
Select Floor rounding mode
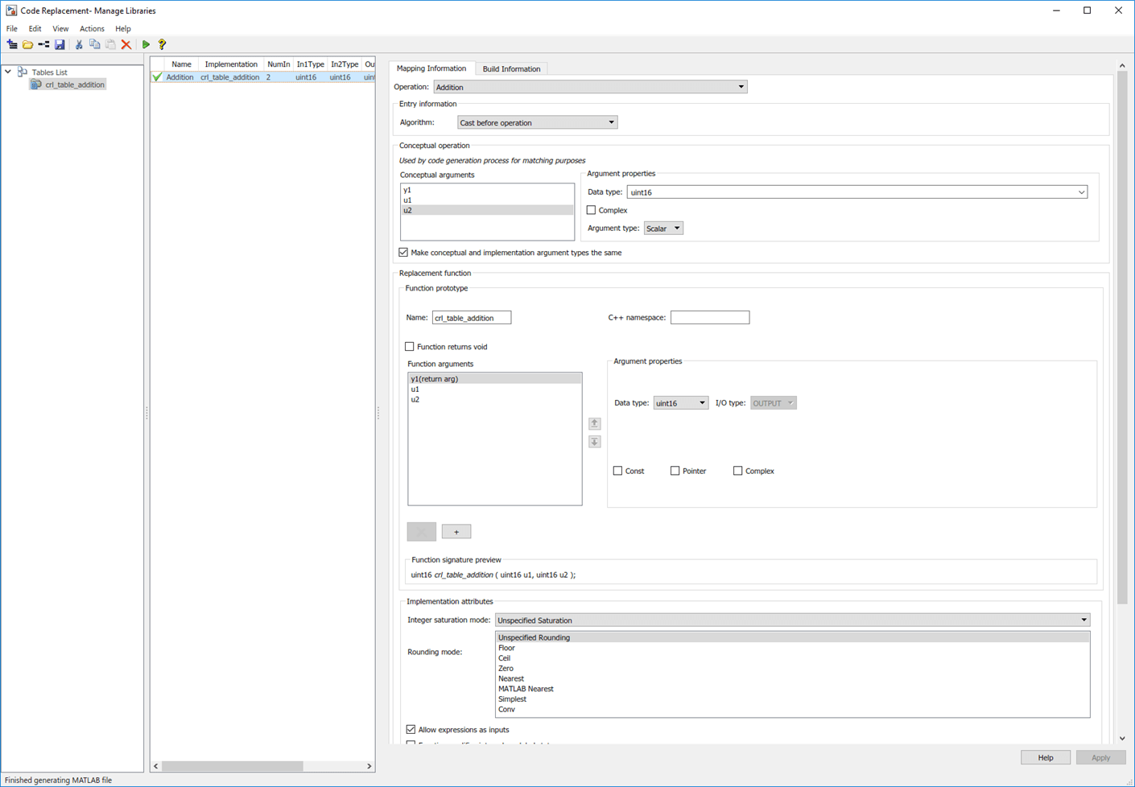(792, 648)
